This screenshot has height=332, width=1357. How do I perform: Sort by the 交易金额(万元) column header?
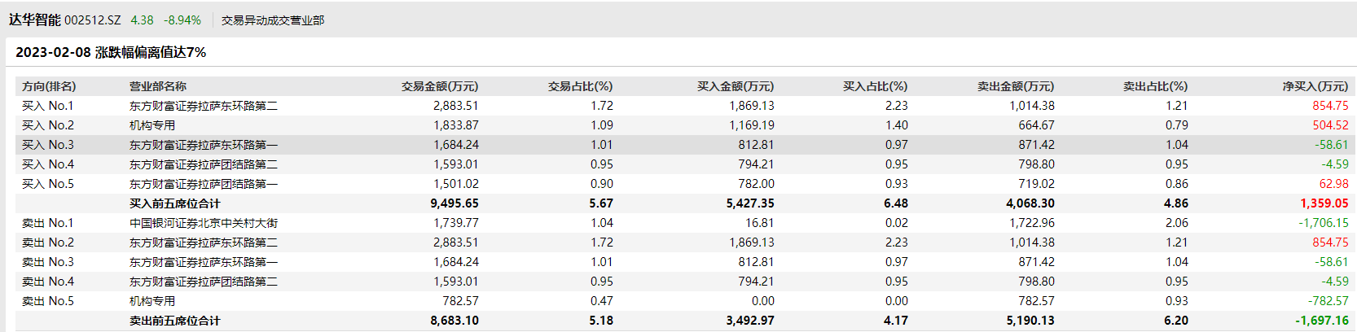[439, 86]
